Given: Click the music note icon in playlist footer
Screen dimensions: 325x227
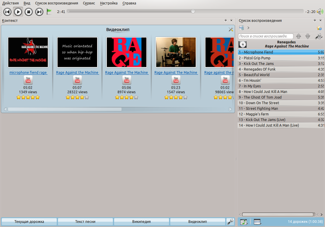Looking at the screenshot, I should click(x=244, y=222).
